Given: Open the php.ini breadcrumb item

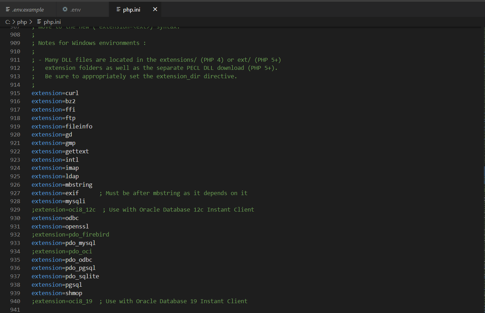Looking at the screenshot, I should tap(52, 21).
